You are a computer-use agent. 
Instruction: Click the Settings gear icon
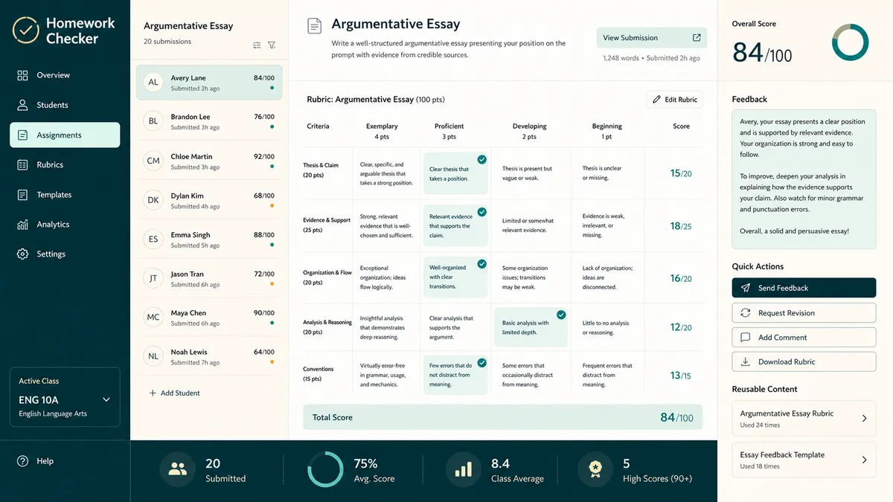22,254
